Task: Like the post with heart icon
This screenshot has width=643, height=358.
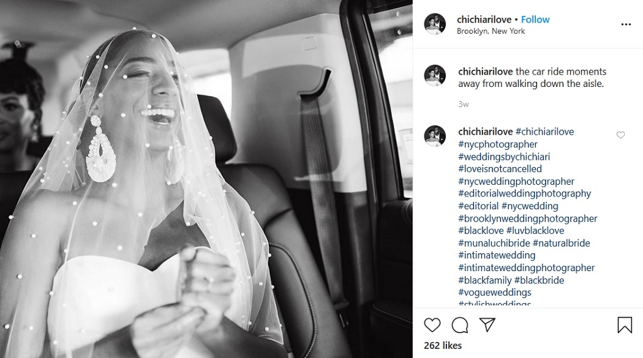Action: click(x=432, y=325)
